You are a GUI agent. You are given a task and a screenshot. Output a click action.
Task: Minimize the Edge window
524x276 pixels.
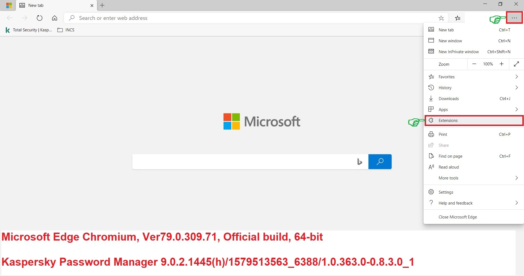(x=485, y=4)
